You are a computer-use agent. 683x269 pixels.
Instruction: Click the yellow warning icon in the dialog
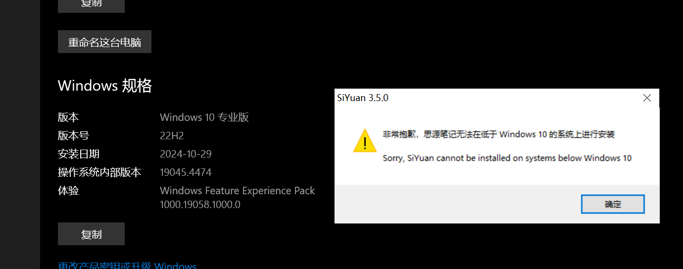point(365,140)
